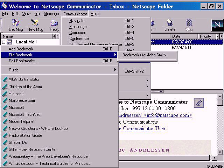Choose Navigator from the Communicator menu

pos(106,21)
